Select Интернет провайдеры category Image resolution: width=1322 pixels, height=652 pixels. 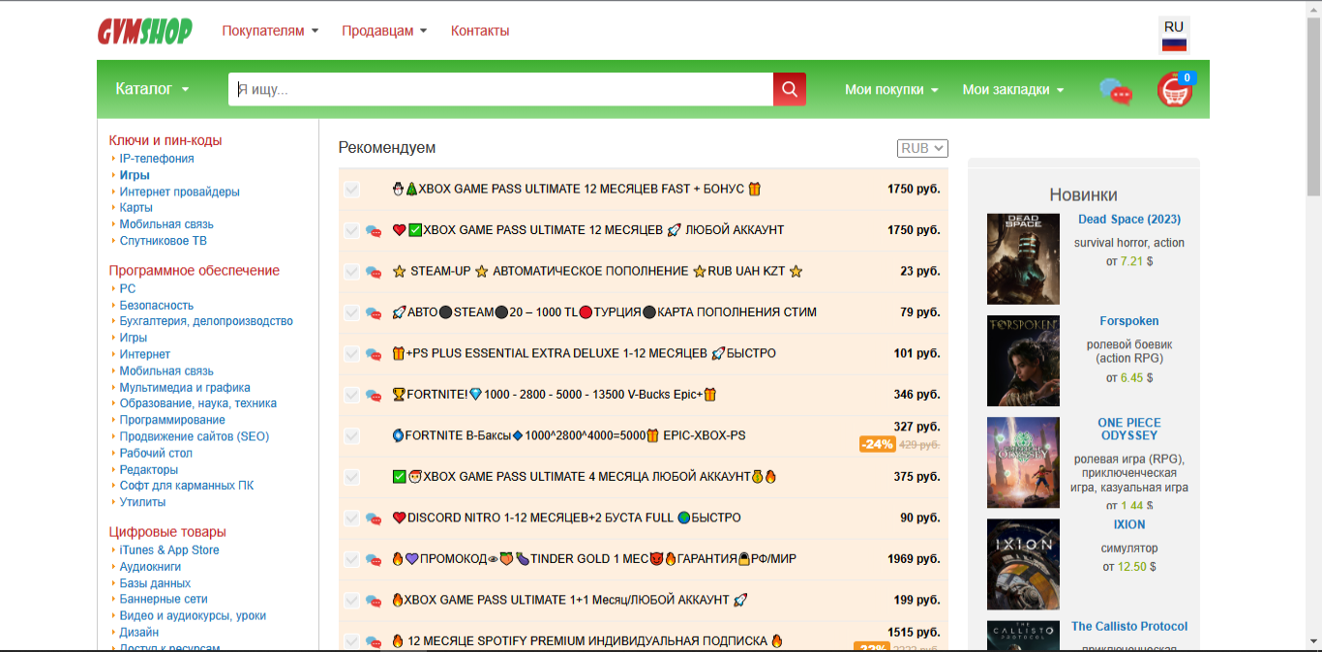(x=180, y=192)
